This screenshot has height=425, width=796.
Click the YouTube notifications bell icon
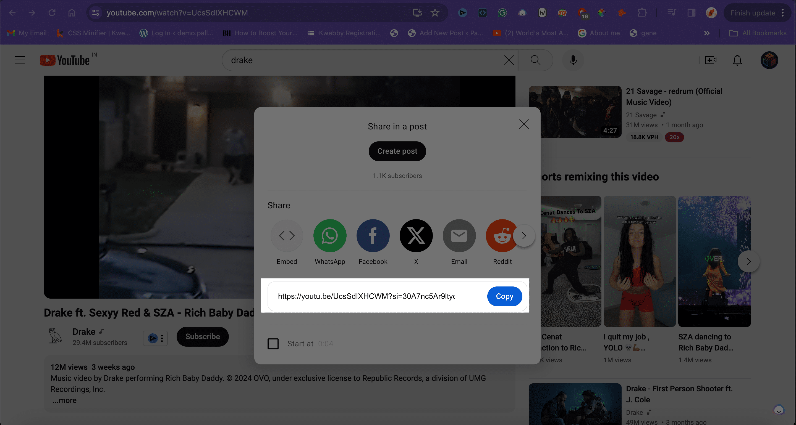coord(737,59)
